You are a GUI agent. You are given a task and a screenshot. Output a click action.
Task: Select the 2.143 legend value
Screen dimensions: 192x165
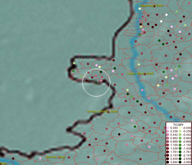click(174, 155)
